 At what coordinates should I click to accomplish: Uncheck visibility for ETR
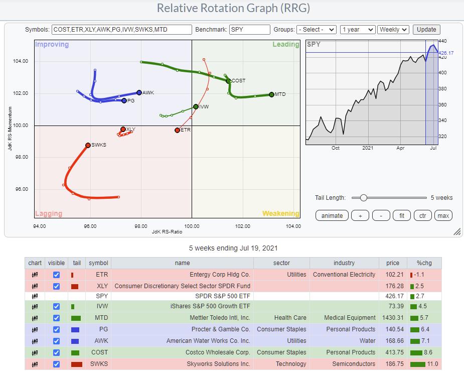click(x=56, y=275)
